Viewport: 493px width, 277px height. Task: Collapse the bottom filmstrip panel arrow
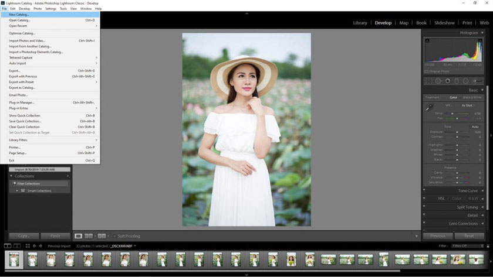point(246,275)
